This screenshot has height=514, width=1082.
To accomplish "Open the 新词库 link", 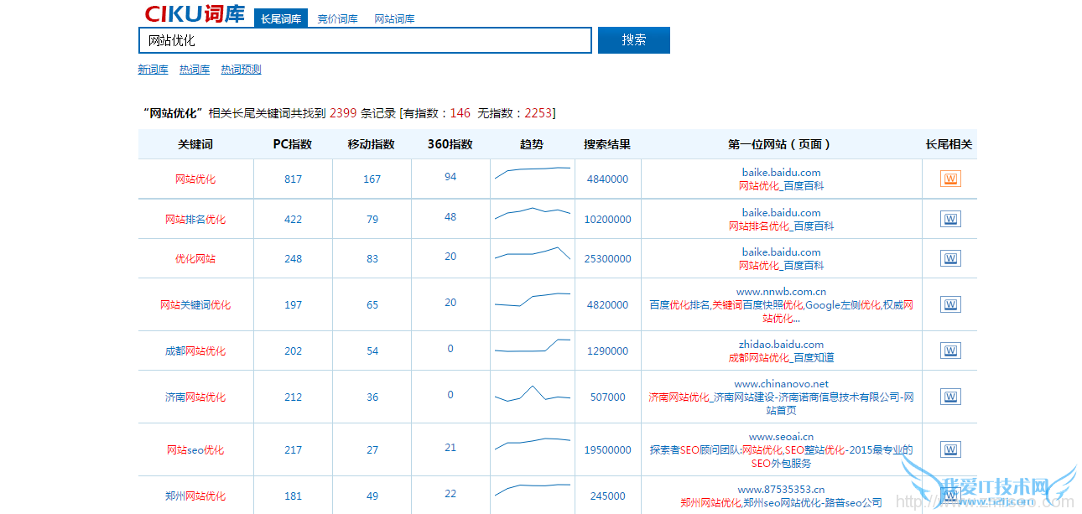I will [x=153, y=70].
